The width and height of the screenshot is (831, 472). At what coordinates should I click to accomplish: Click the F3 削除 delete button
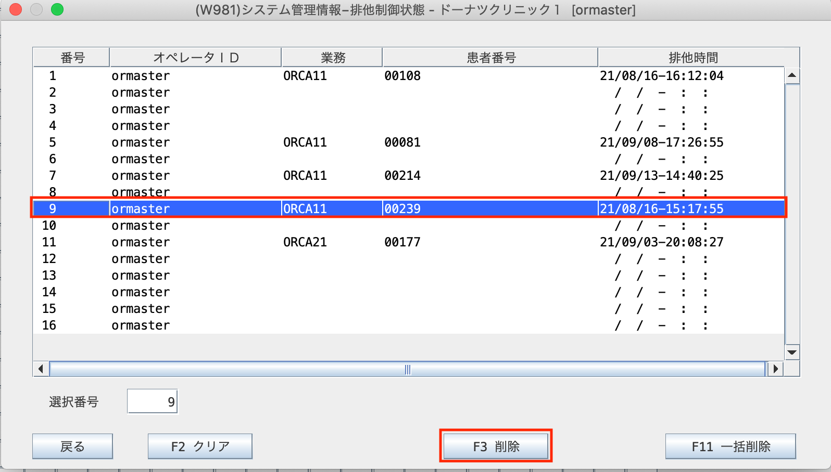[x=496, y=447]
